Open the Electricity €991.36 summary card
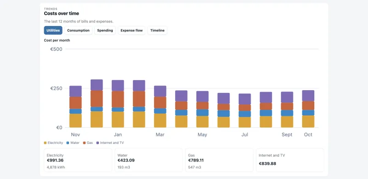 coord(78,160)
